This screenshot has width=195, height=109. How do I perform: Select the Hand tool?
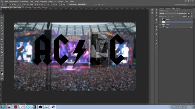point(2,66)
